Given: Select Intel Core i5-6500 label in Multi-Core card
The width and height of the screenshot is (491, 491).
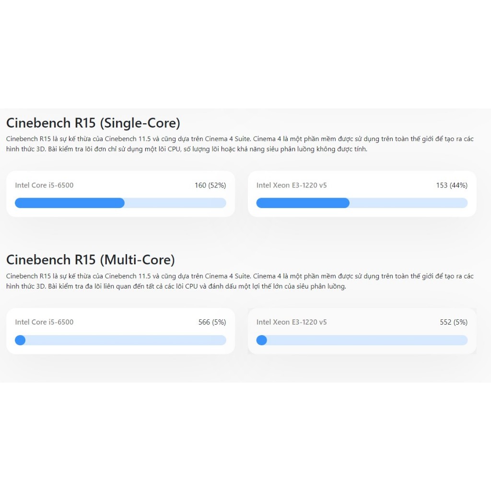Looking at the screenshot, I should point(44,322).
